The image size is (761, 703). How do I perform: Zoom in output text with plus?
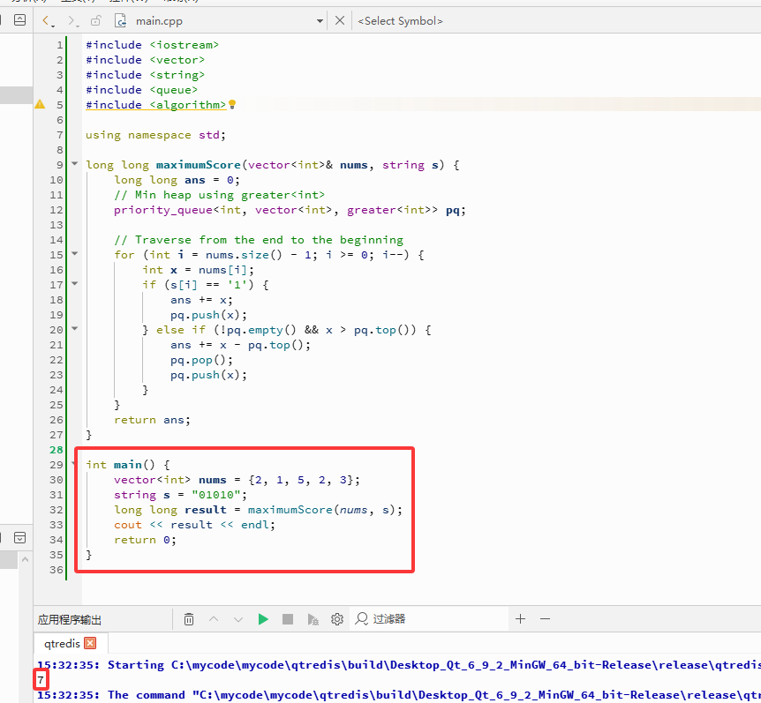[520, 618]
